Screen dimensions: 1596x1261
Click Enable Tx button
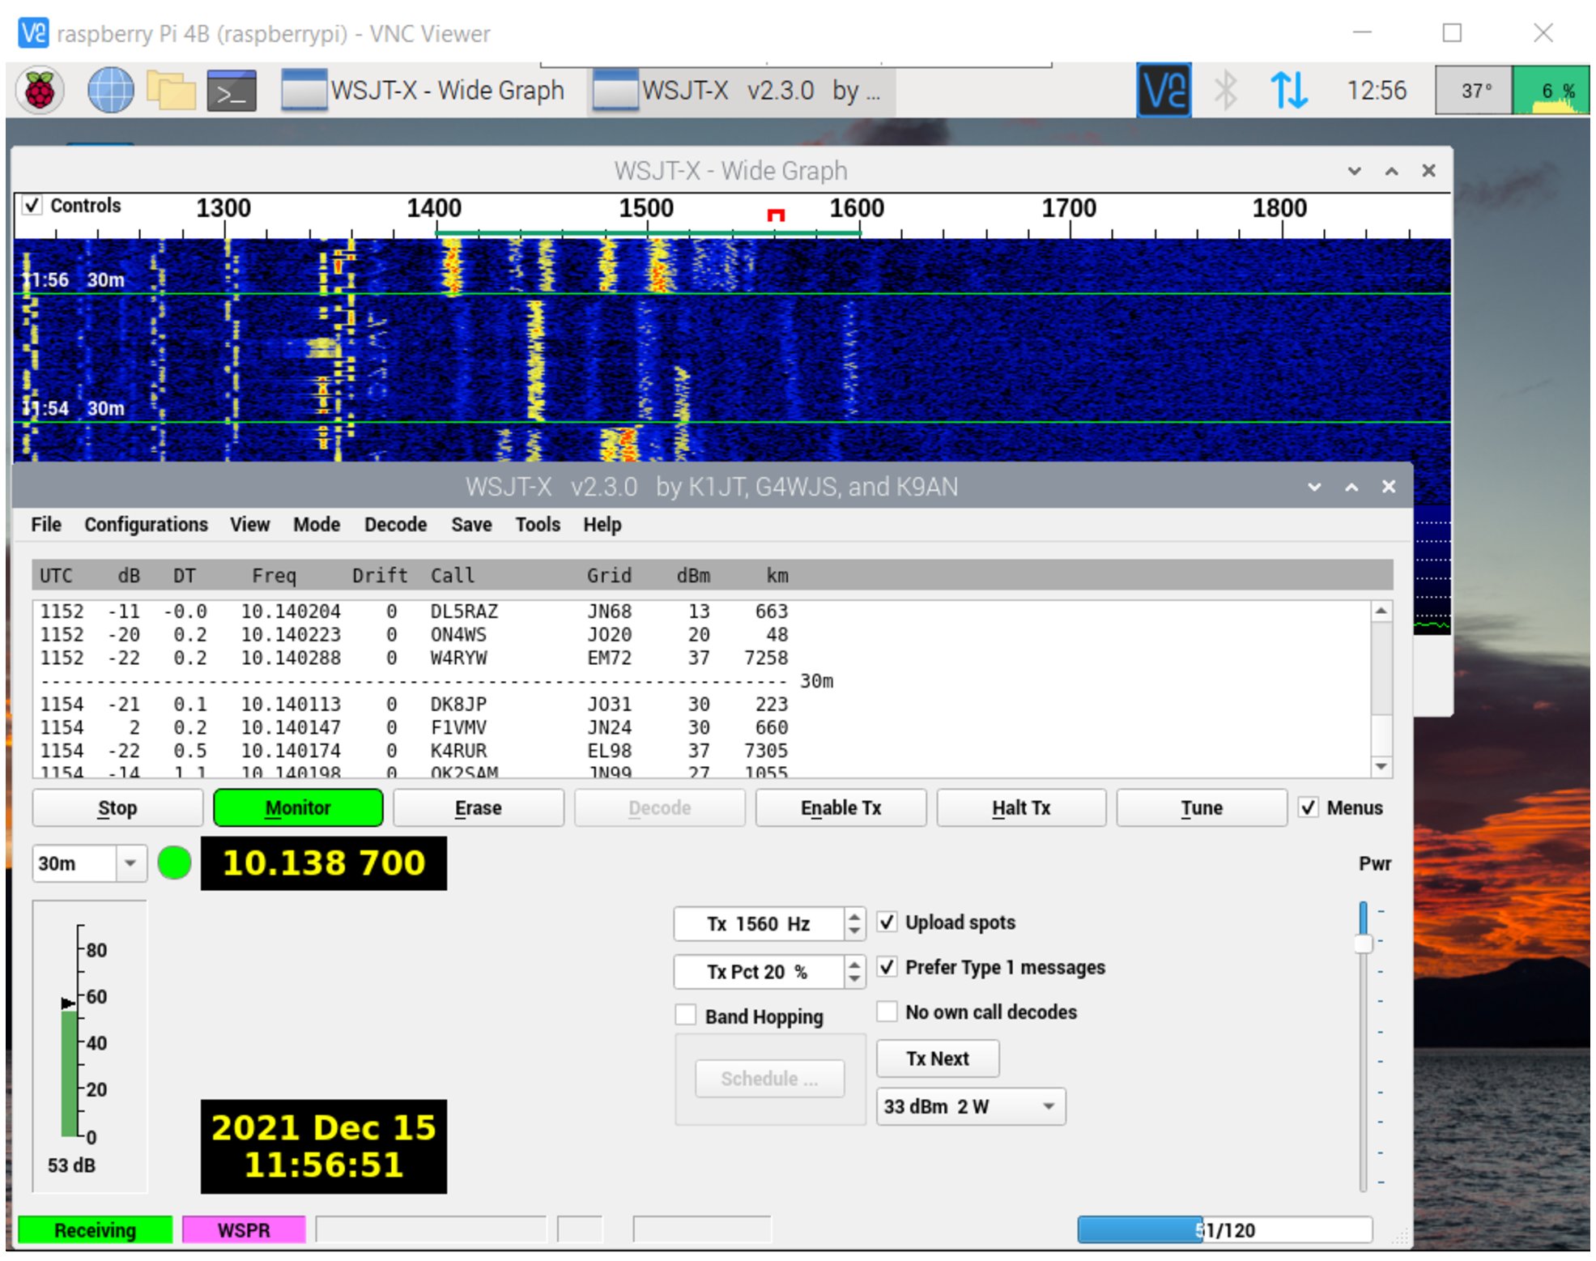tap(841, 808)
